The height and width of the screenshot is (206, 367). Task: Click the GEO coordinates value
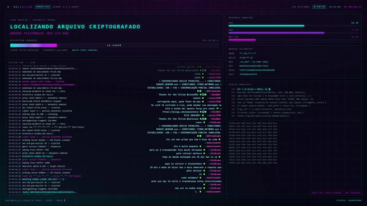[x=254, y=62]
